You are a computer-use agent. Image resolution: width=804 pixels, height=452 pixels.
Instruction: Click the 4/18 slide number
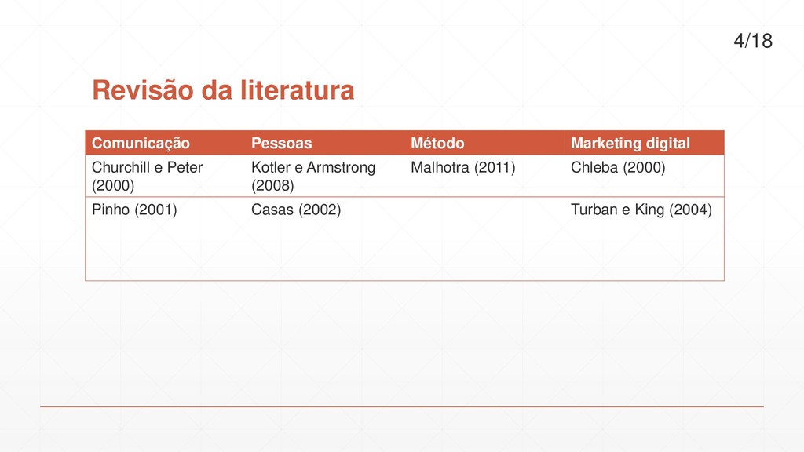click(753, 41)
